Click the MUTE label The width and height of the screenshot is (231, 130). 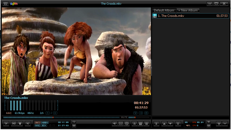tap(124, 117)
